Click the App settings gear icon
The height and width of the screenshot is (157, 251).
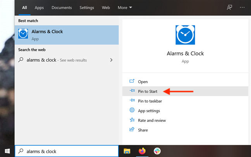coord(132,110)
